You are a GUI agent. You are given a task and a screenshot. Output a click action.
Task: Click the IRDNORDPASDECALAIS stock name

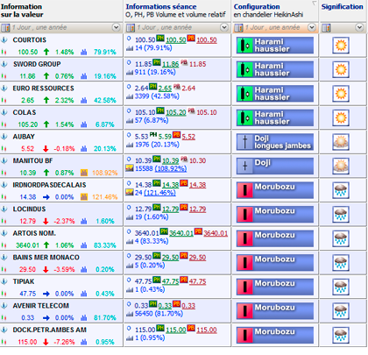(x=49, y=185)
